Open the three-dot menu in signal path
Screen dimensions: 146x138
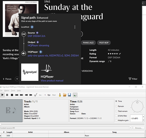point(75,27)
